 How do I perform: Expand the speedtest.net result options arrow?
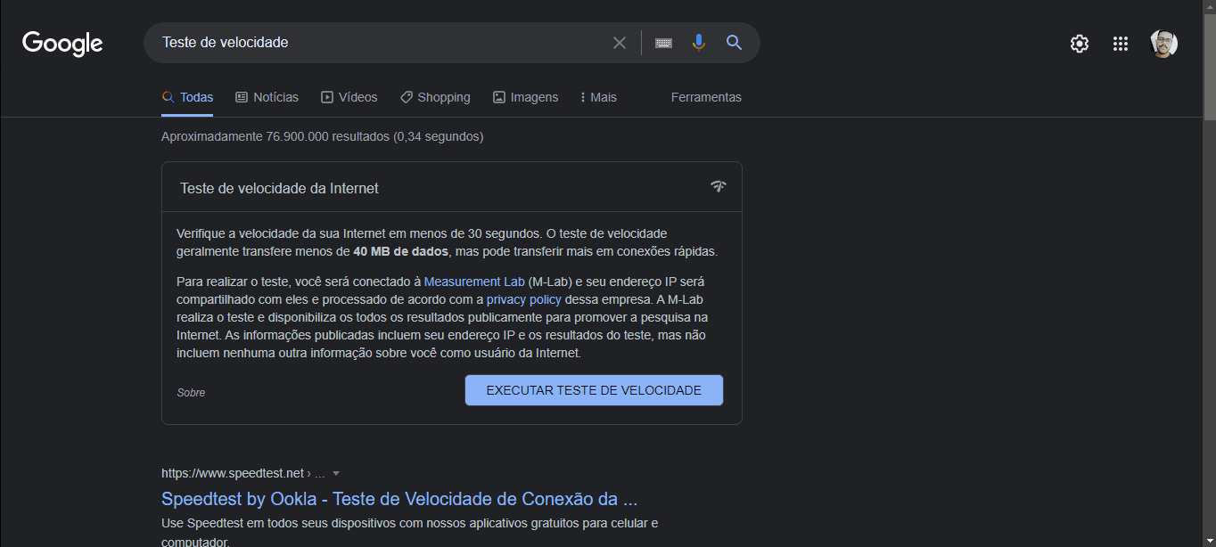pos(336,474)
